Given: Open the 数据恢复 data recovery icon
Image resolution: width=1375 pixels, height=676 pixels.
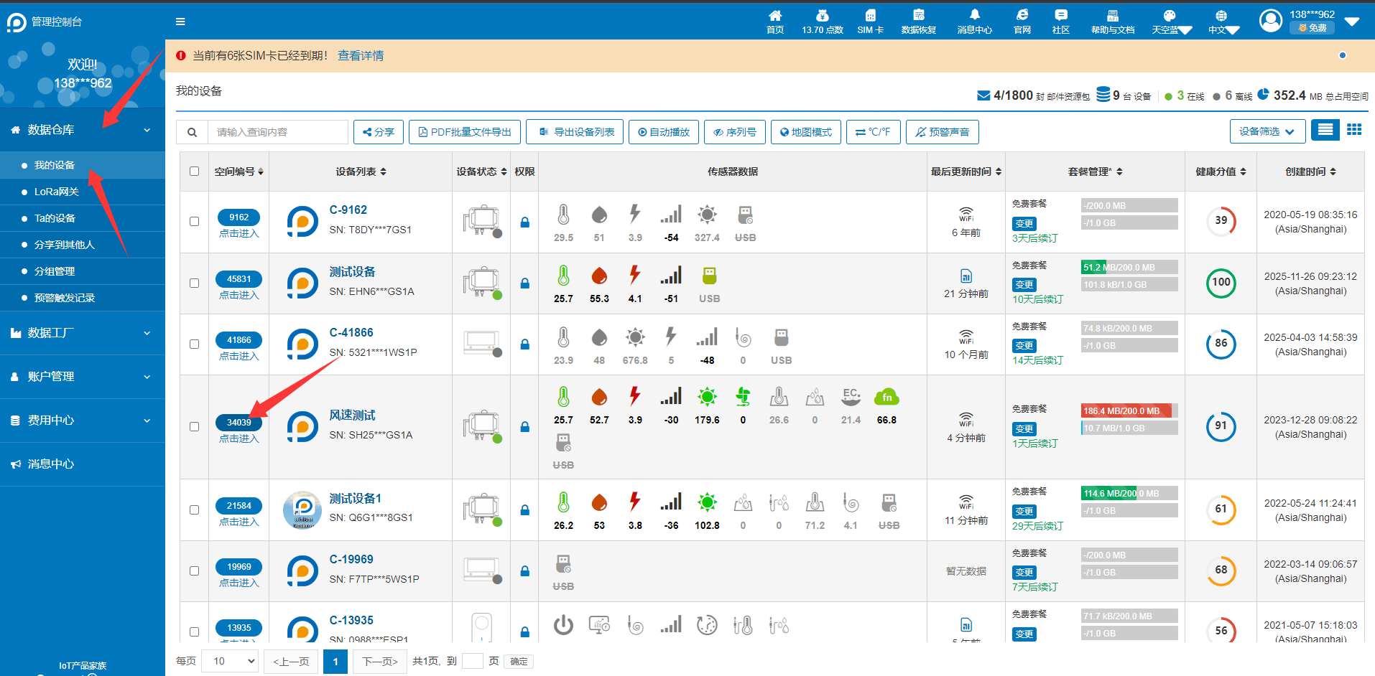Looking at the screenshot, I should coord(919,15).
